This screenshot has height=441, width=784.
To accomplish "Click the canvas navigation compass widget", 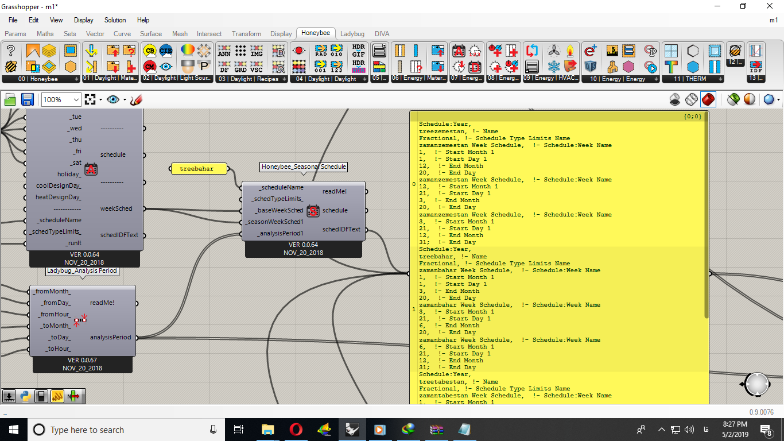I will click(757, 384).
